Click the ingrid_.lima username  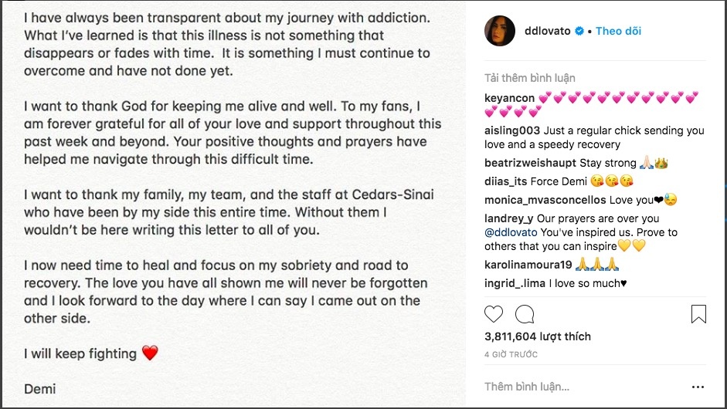tap(515, 283)
